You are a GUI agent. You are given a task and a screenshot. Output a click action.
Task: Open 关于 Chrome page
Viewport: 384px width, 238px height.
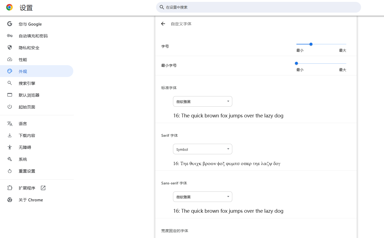(x=37, y=200)
